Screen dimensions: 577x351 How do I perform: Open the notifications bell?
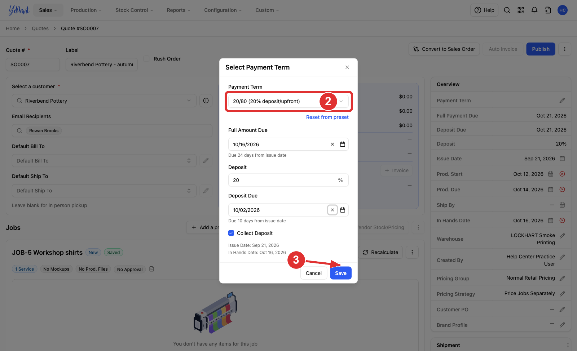534,10
